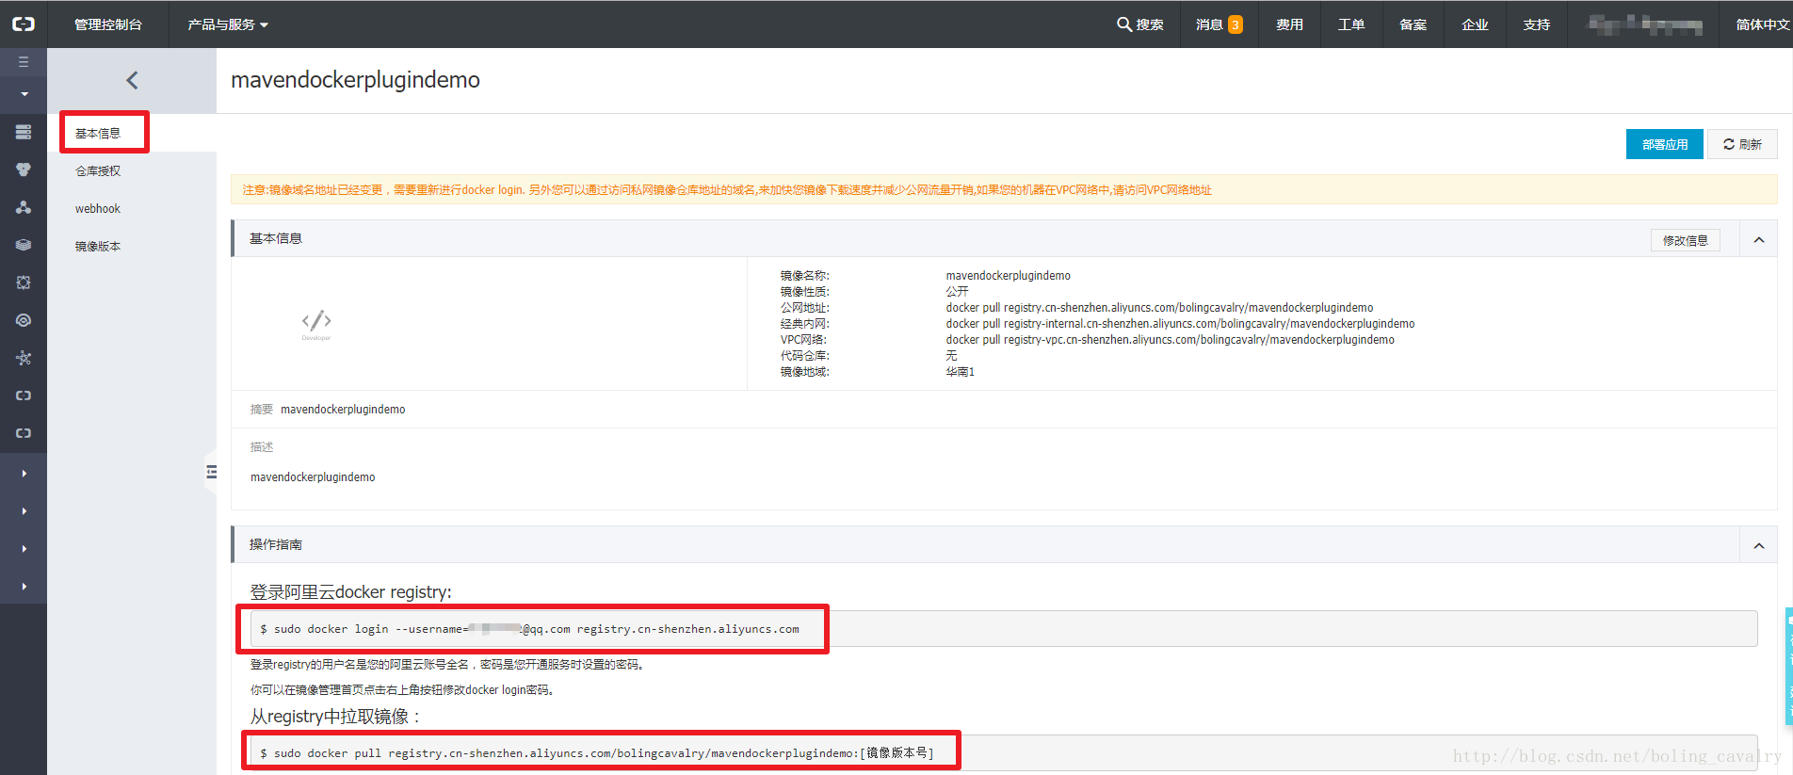Click the sidebar collapse handle icon
Image resolution: width=1793 pixels, height=775 pixels.
(211, 472)
